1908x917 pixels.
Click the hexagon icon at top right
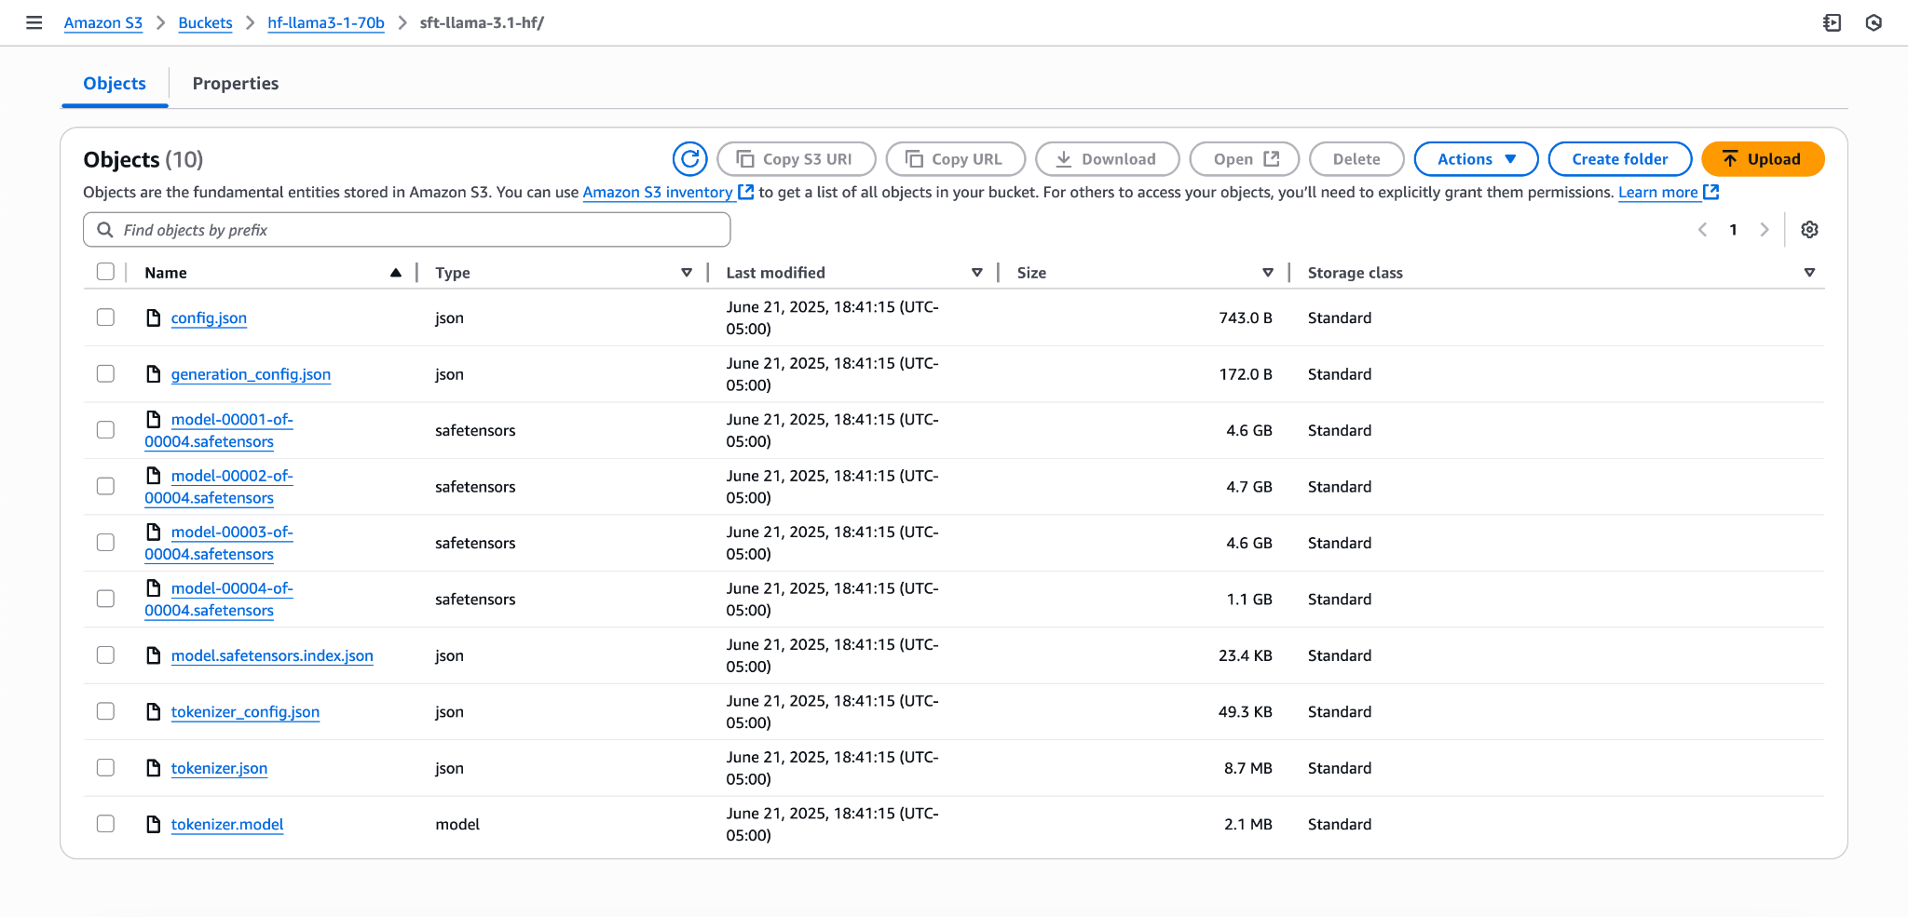pos(1874,22)
